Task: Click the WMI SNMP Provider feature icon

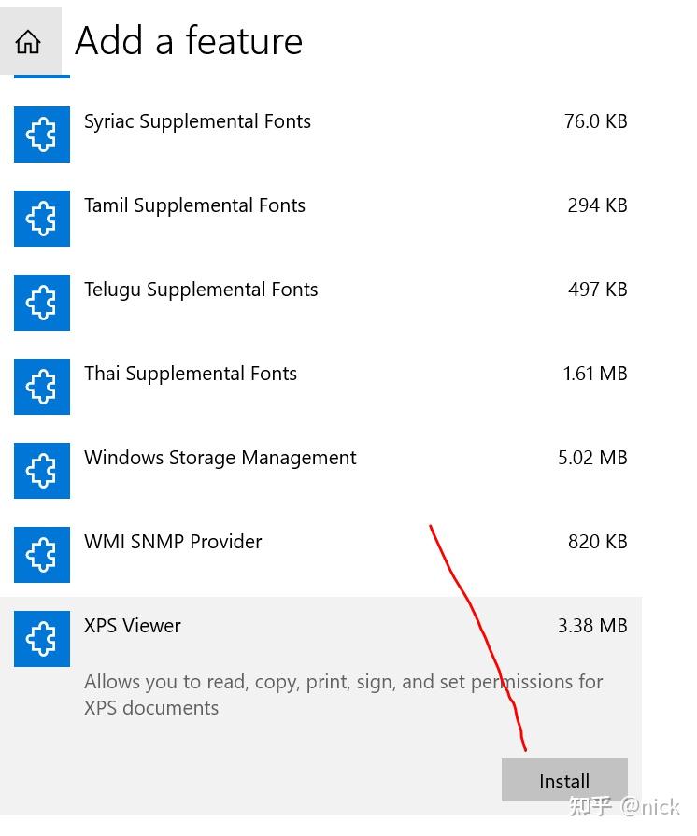Action: [x=42, y=555]
